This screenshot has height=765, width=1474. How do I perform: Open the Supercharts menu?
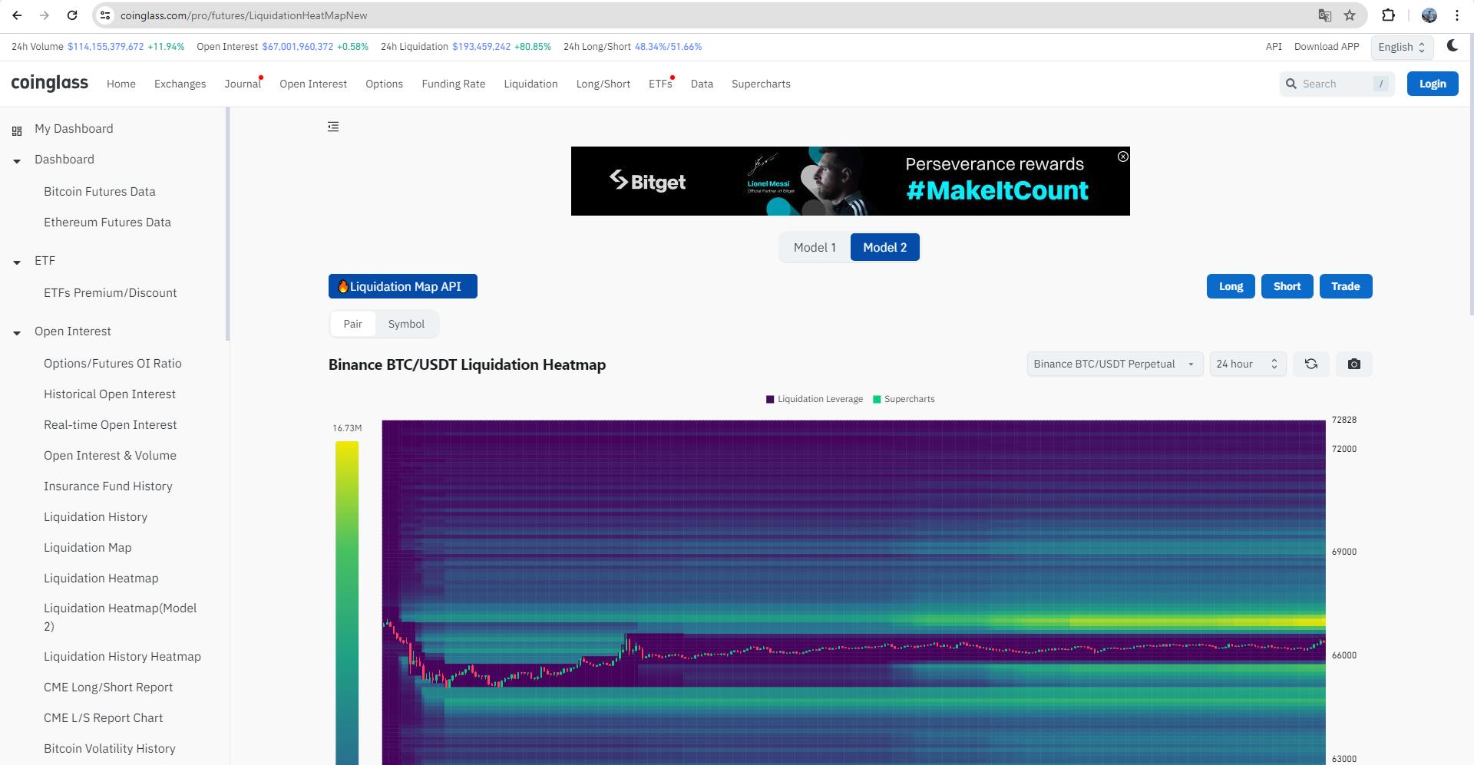click(761, 84)
